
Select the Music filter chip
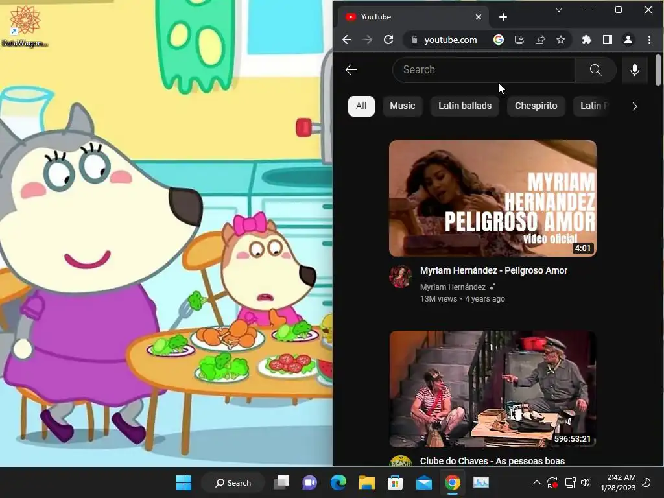click(x=402, y=106)
